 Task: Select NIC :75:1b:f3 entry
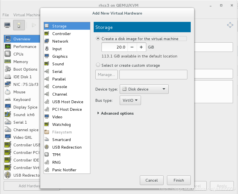click(x=22, y=84)
